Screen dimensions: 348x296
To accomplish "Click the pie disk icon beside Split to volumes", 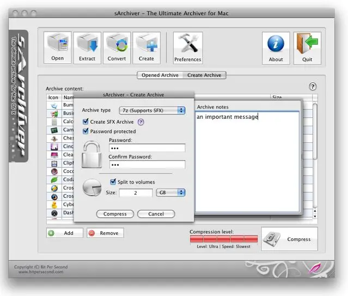I will point(91,188).
